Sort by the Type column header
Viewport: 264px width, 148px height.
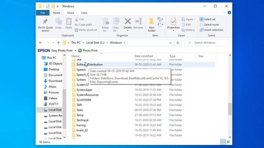point(172,56)
